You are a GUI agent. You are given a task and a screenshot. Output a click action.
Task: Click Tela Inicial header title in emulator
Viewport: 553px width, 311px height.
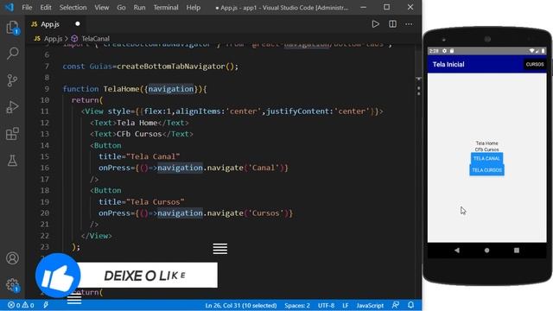click(x=448, y=64)
